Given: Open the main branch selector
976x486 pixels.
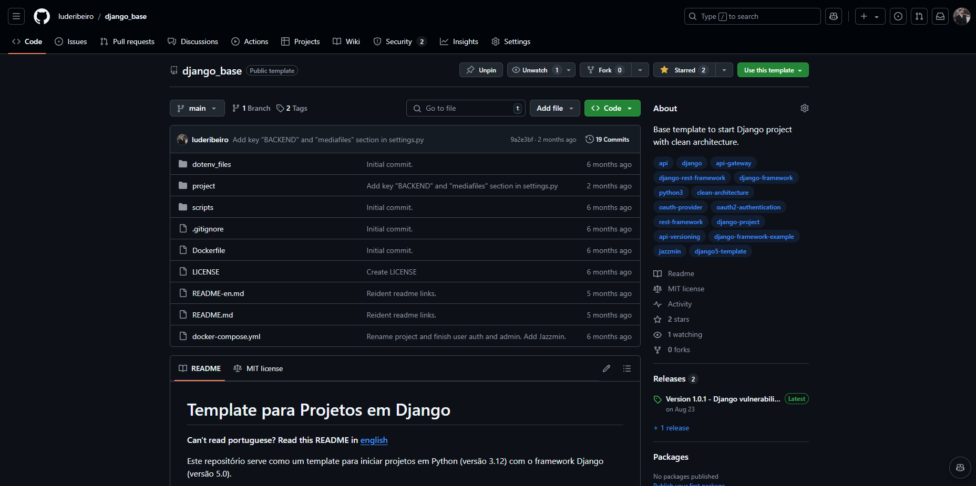Looking at the screenshot, I should (197, 108).
